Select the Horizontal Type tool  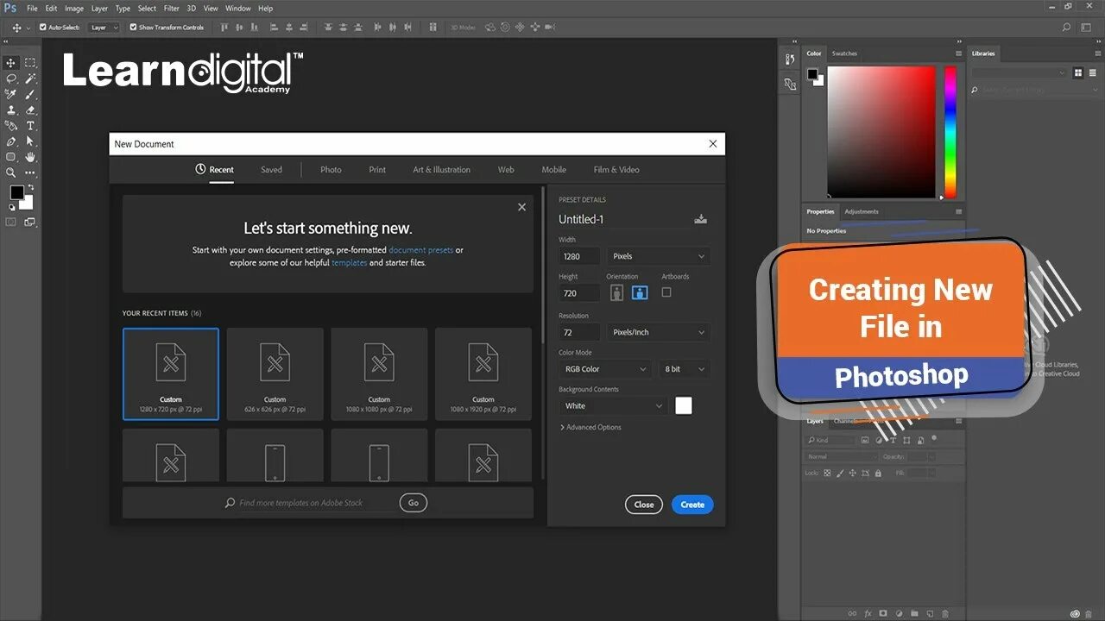[x=30, y=126]
